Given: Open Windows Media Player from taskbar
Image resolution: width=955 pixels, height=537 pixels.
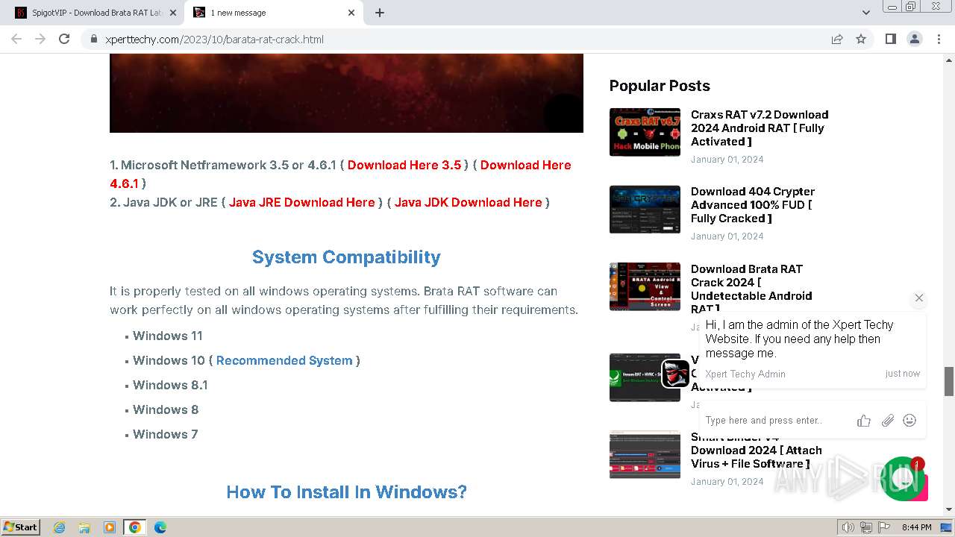Looking at the screenshot, I should tap(110, 527).
